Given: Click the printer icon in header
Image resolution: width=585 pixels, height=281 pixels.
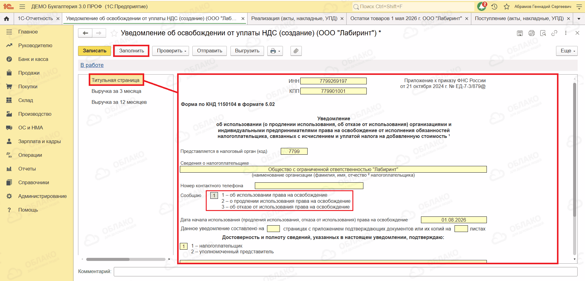Looking at the screenshot, I should point(532,33).
